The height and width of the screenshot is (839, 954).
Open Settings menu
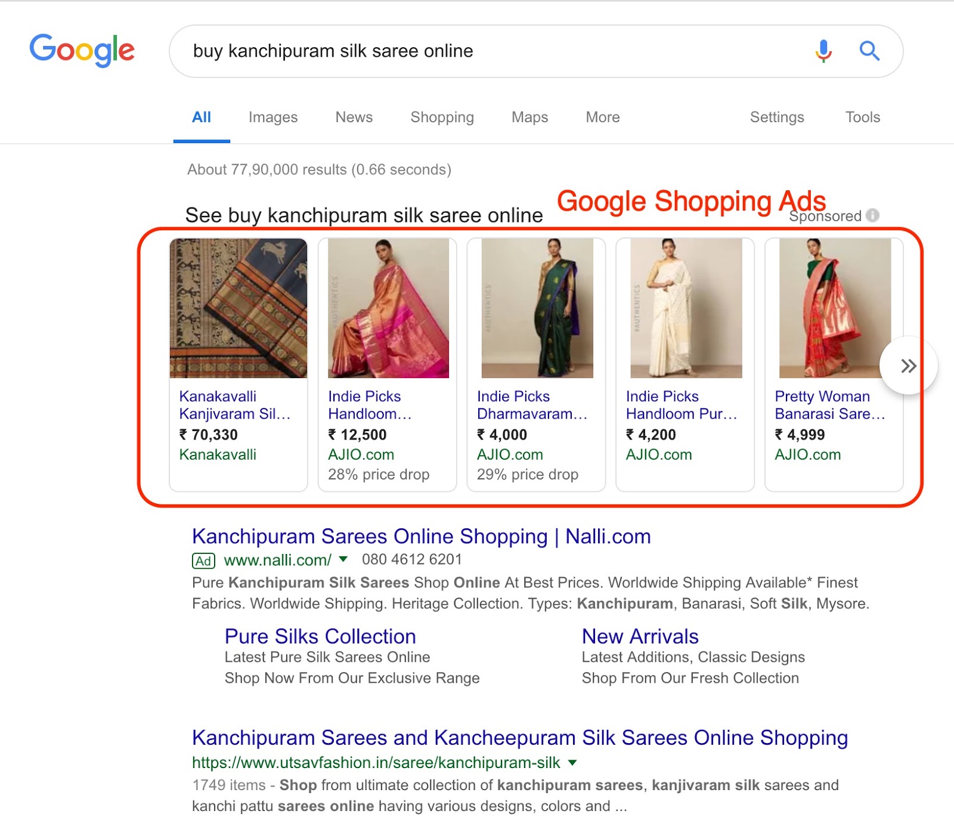pyautogui.click(x=777, y=117)
